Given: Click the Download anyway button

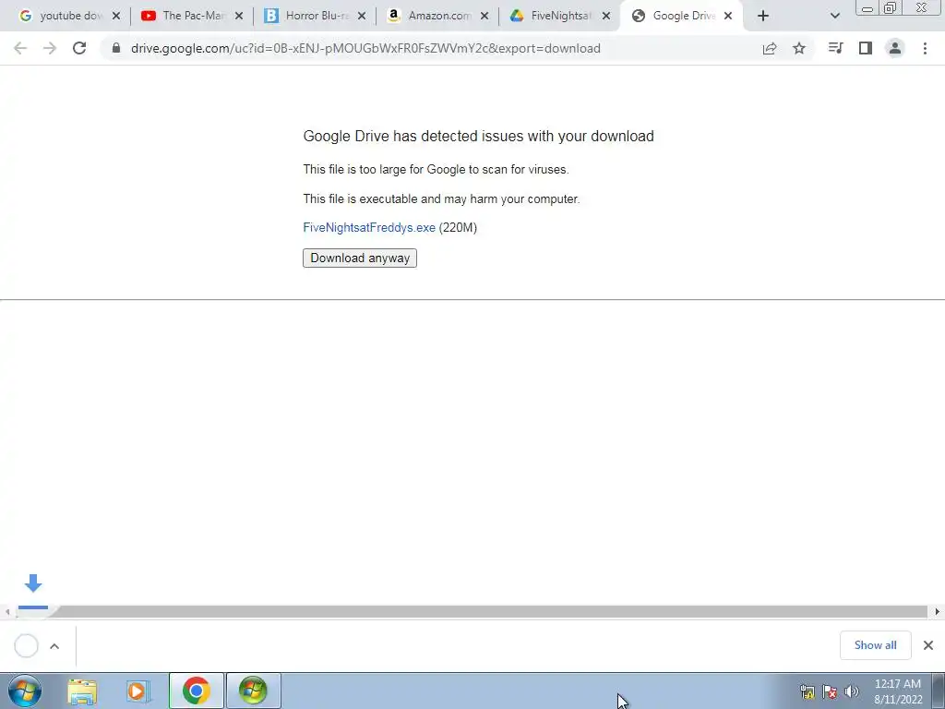Looking at the screenshot, I should click(360, 258).
